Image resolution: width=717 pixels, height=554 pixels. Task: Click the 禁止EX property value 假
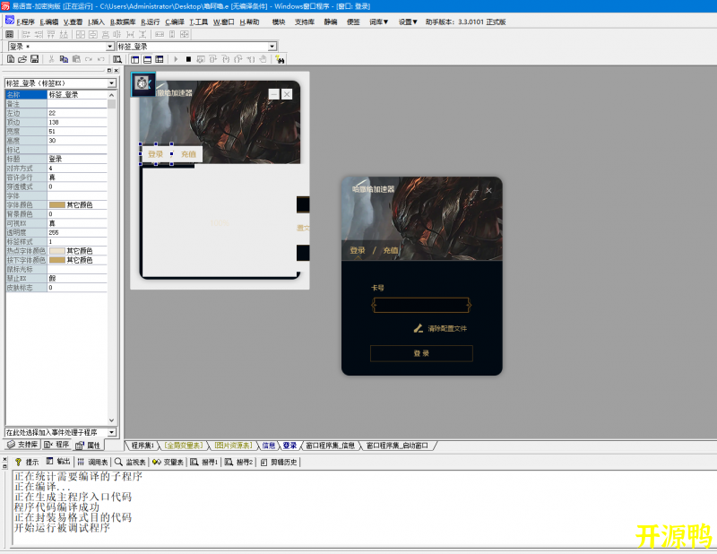[x=77, y=278]
